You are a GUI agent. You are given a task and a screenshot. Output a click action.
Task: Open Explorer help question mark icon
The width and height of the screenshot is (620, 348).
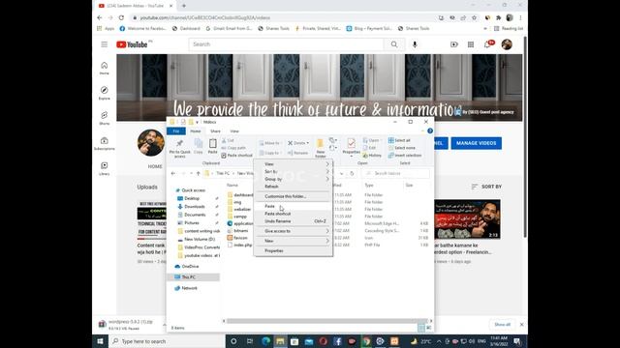[x=430, y=131]
